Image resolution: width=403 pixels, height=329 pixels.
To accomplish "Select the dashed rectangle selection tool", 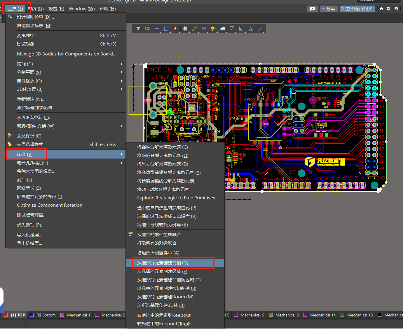I will click(166, 29).
